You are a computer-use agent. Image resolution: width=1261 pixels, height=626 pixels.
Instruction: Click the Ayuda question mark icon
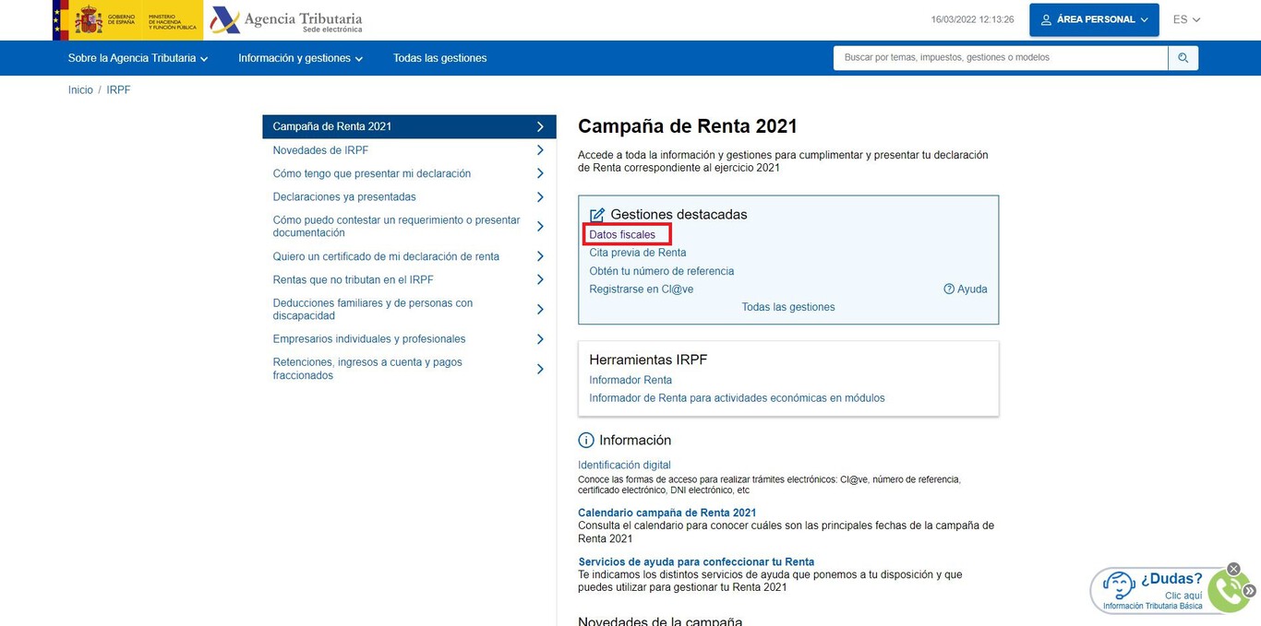[x=949, y=289]
